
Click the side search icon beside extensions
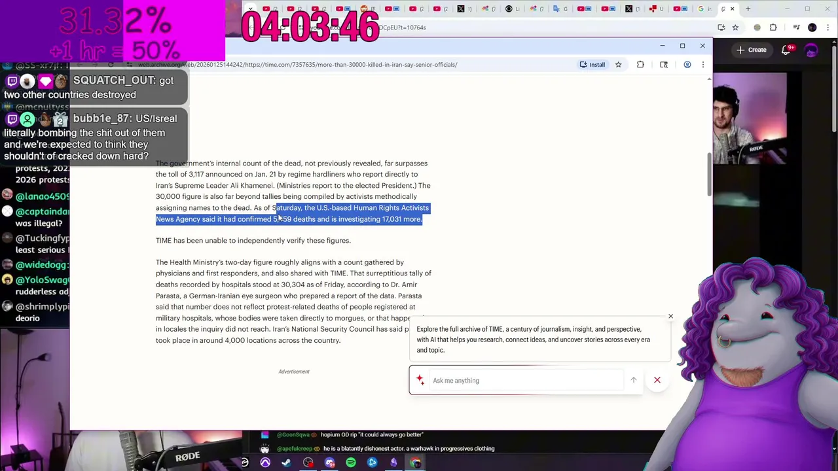click(664, 65)
